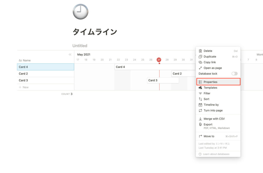
Task: Select Copy link menu entry
Action: pos(218,62)
